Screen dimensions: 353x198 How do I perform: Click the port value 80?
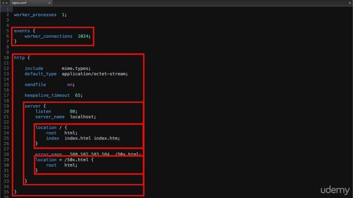(72, 112)
